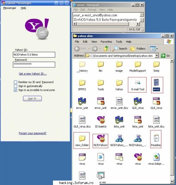Image resolution: width=176 pixels, height=185 pixels.
Task: Open the new_folder folder
Action: 81,140
